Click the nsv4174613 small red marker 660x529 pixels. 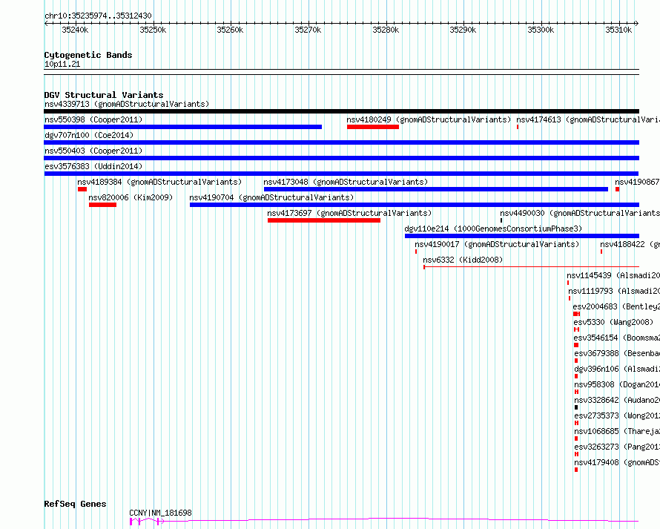pyautogui.click(x=518, y=127)
